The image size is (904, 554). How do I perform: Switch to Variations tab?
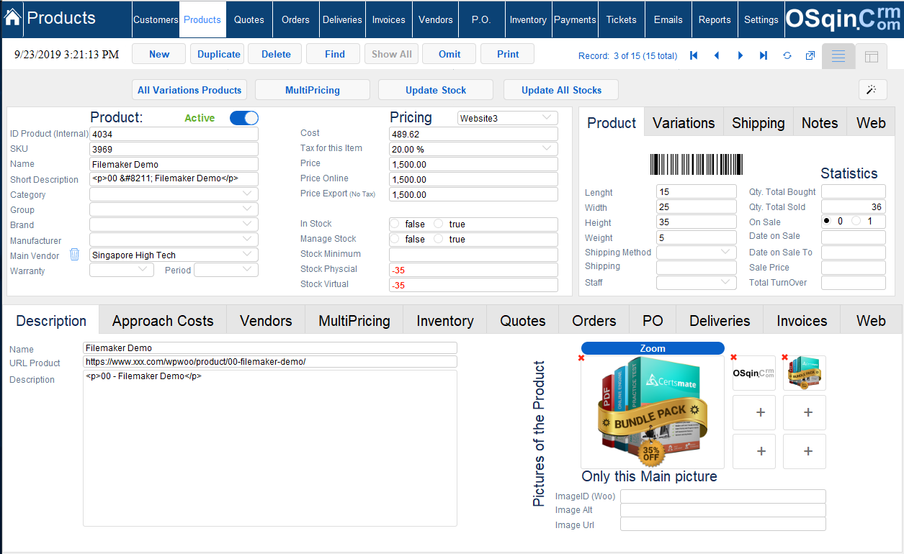(x=684, y=123)
